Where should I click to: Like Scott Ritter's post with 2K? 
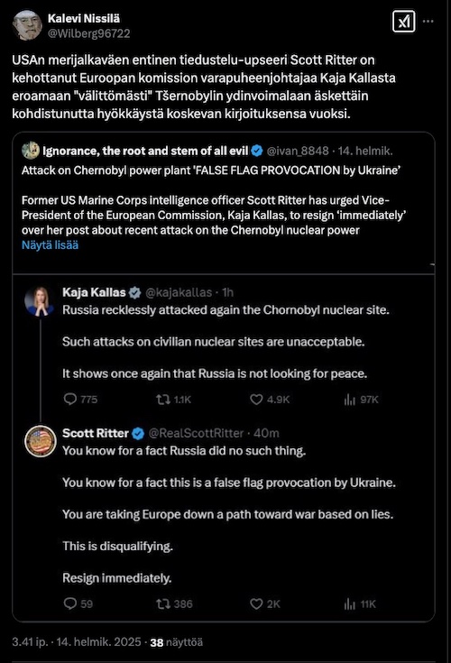coord(256,603)
